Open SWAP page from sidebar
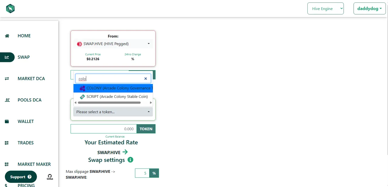 point(24,57)
